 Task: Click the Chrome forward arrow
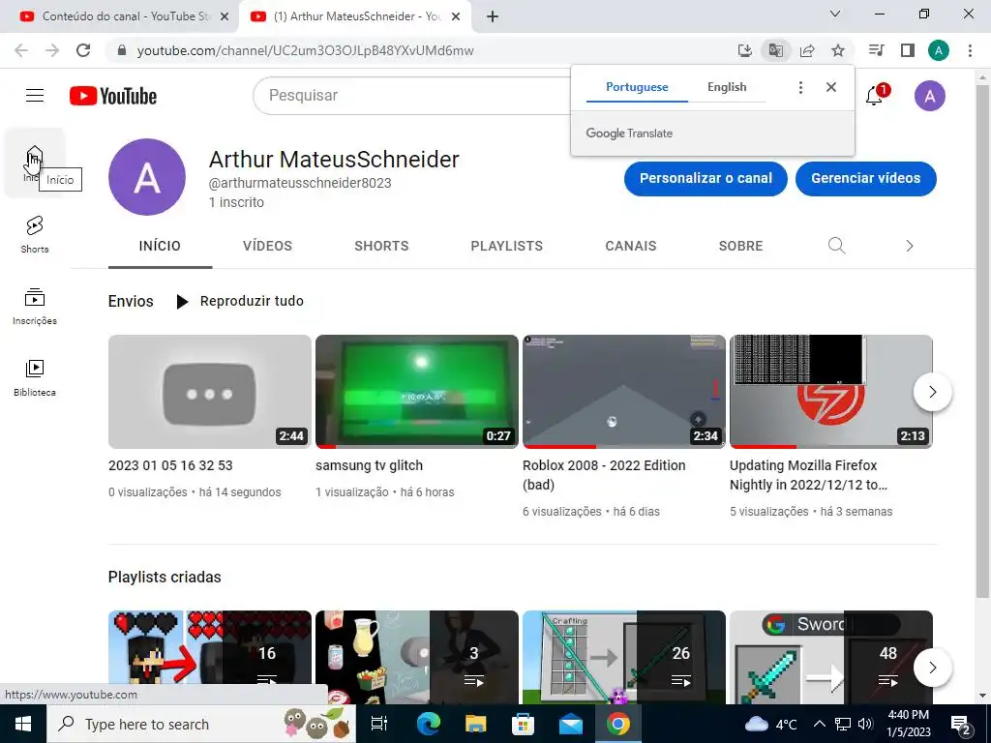coord(52,50)
